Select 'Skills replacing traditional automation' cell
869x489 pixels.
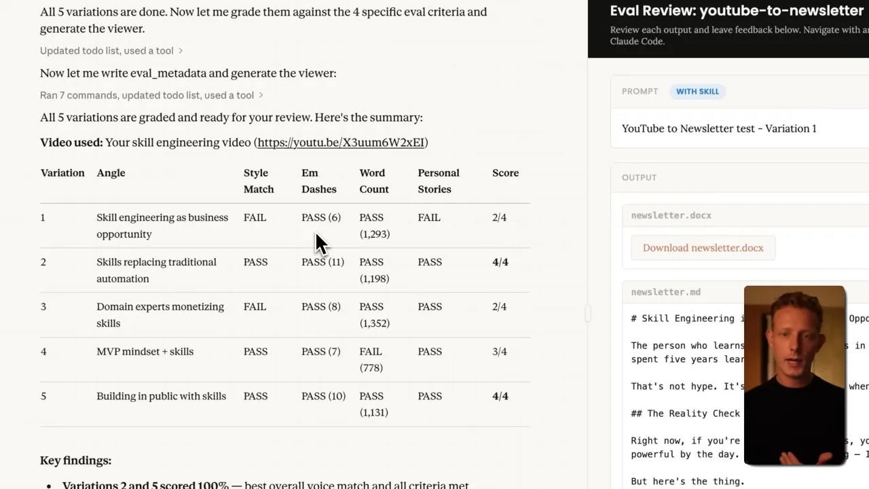point(156,270)
